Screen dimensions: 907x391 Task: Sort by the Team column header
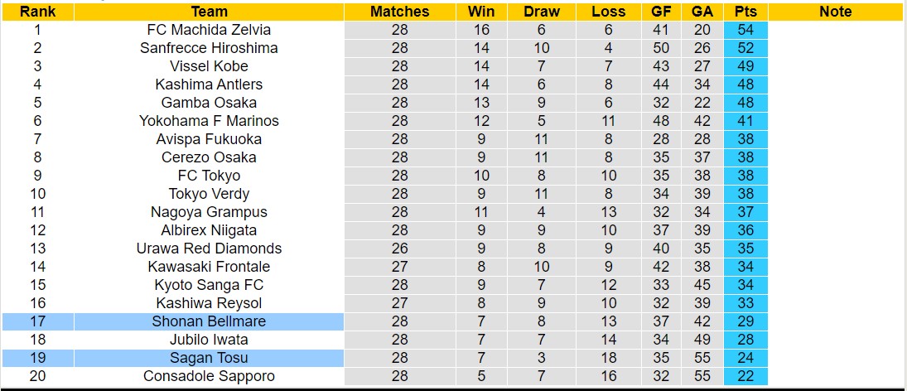(x=209, y=12)
